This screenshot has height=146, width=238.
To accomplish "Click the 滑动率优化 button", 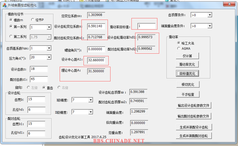I will [187, 64].
